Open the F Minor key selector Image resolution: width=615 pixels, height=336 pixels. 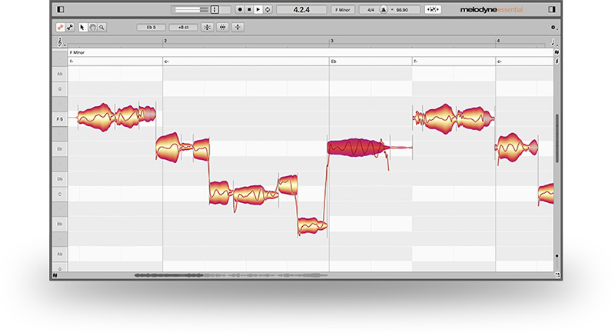click(x=342, y=10)
